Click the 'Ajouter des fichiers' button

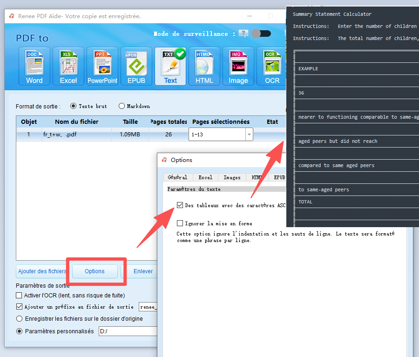click(41, 271)
